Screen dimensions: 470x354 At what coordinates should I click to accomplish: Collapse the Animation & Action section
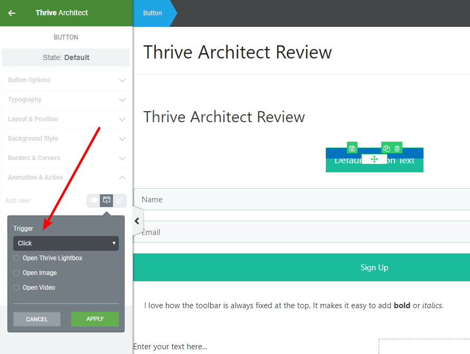click(66, 178)
